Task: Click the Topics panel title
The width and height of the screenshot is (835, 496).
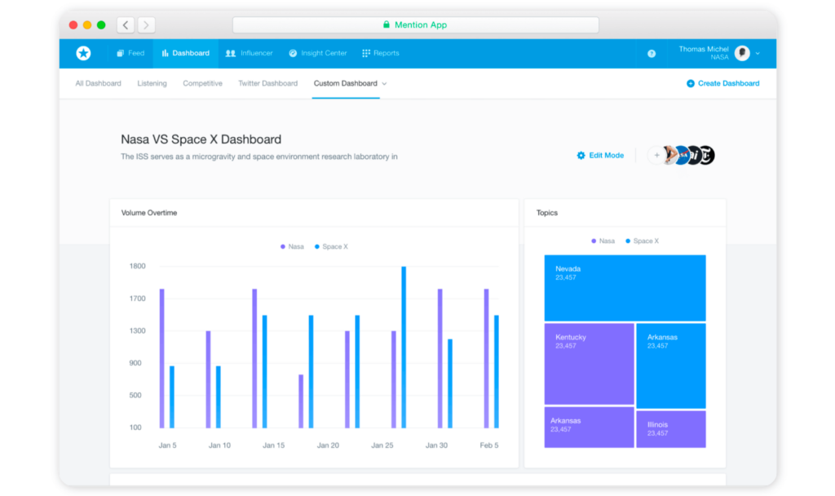Action: pyautogui.click(x=547, y=213)
